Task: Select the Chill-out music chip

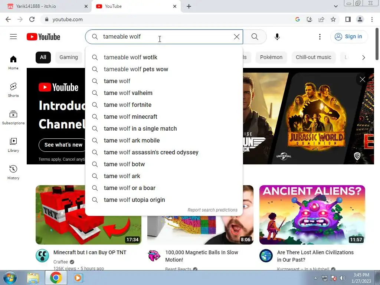Action: [313, 58]
